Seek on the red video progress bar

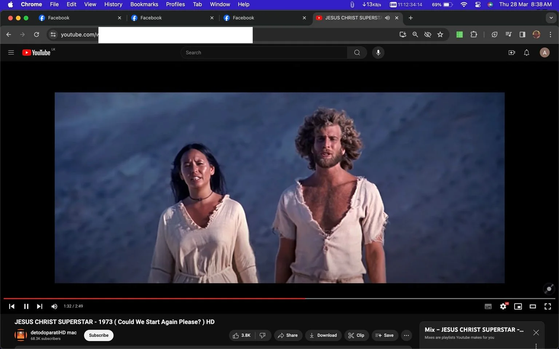click(154, 298)
